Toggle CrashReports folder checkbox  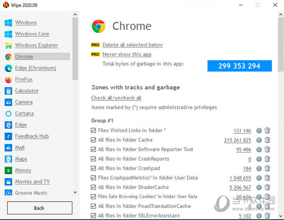click(x=93, y=159)
